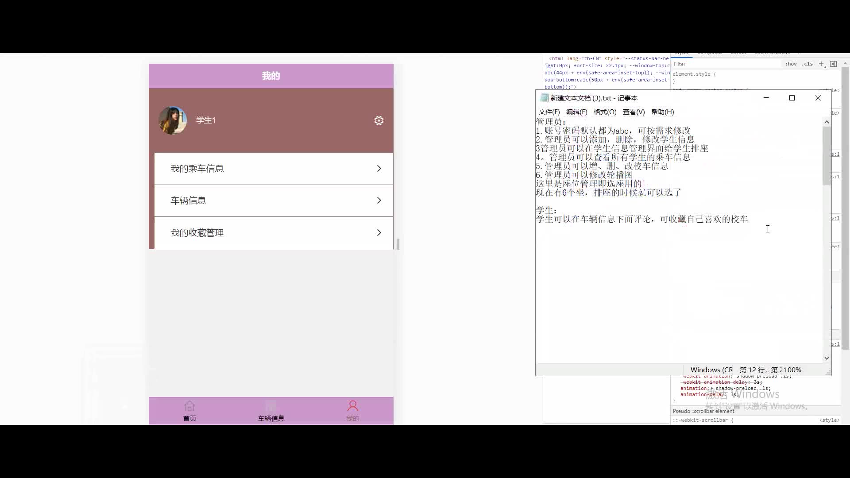The width and height of the screenshot is (850, 478).
Task: Open the 格式(O) menu in Notepad
Action: (x=605, y=112)
